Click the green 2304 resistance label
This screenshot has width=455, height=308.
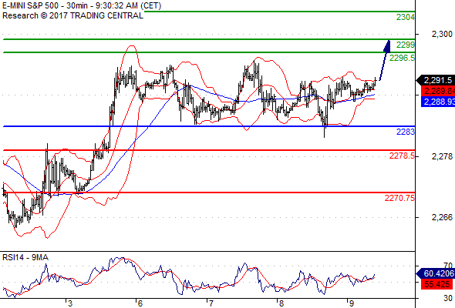(406, 18)
